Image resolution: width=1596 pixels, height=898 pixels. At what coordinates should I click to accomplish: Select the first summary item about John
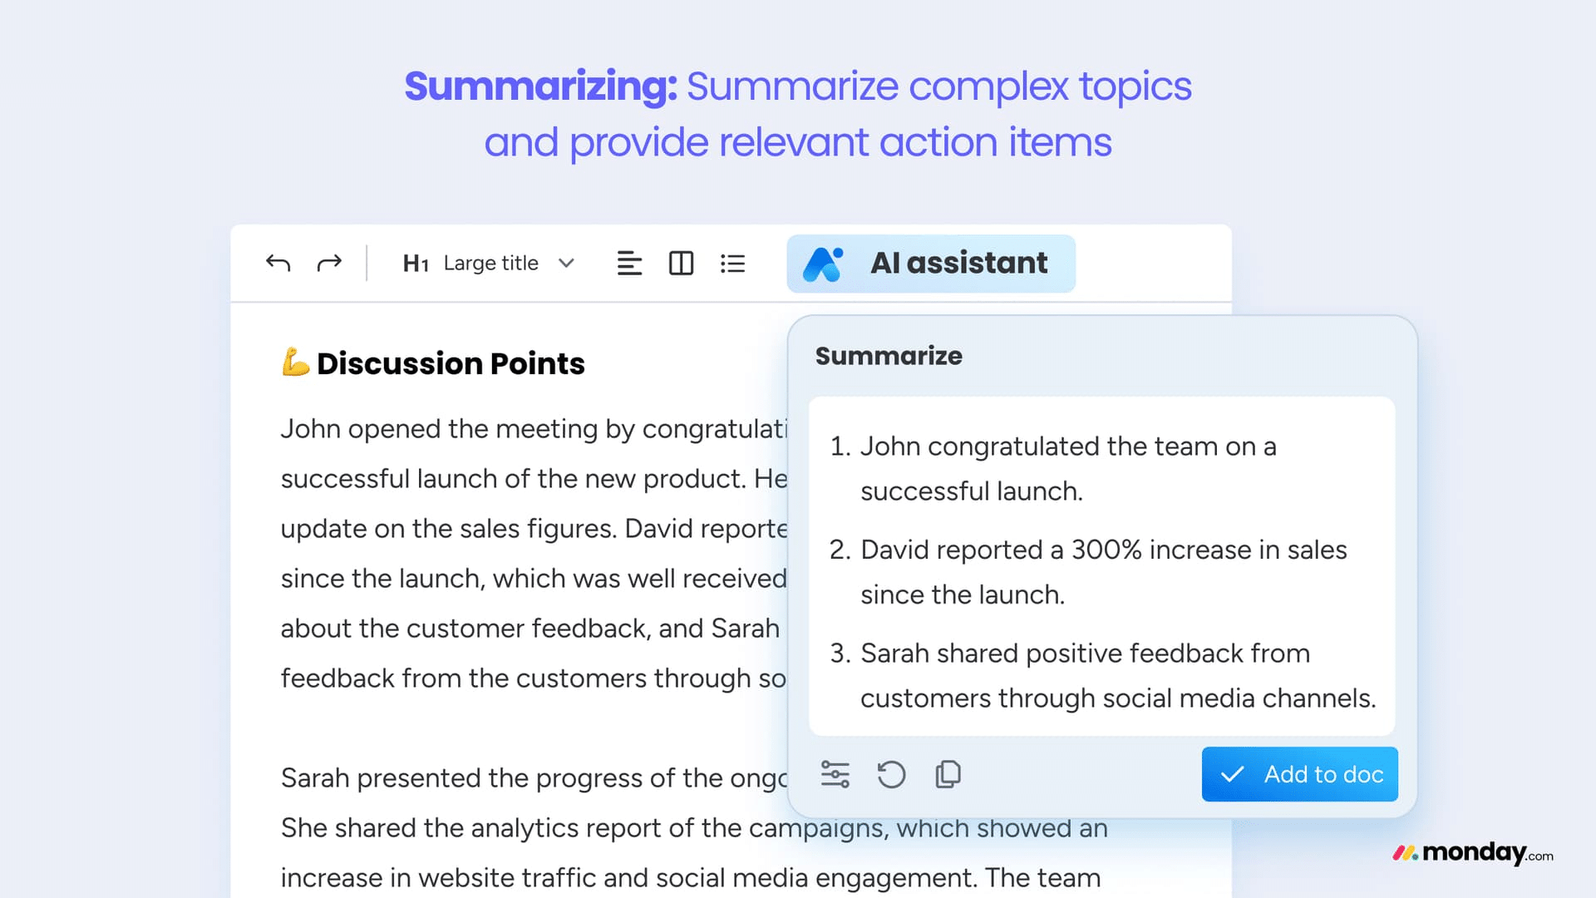[1053, 469]
